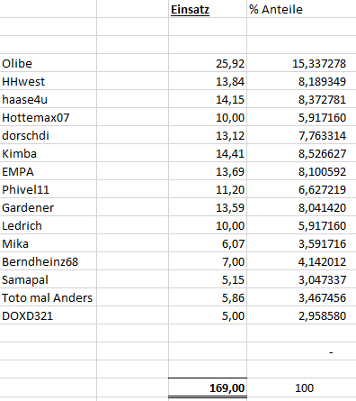Select the percentage value 15,337278
The width and height of the screenshot is (356, 401).
pos(301,63)
